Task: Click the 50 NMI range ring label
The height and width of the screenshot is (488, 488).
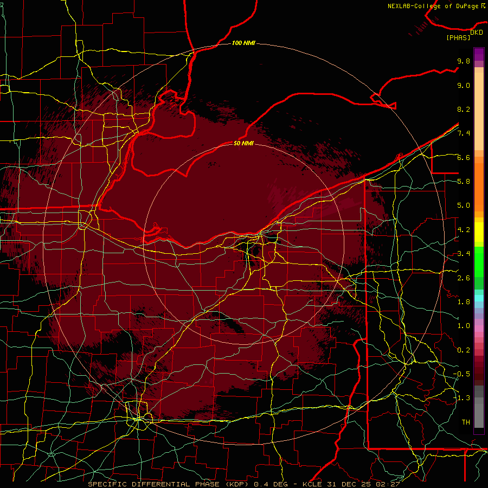Action: [243, 143]
